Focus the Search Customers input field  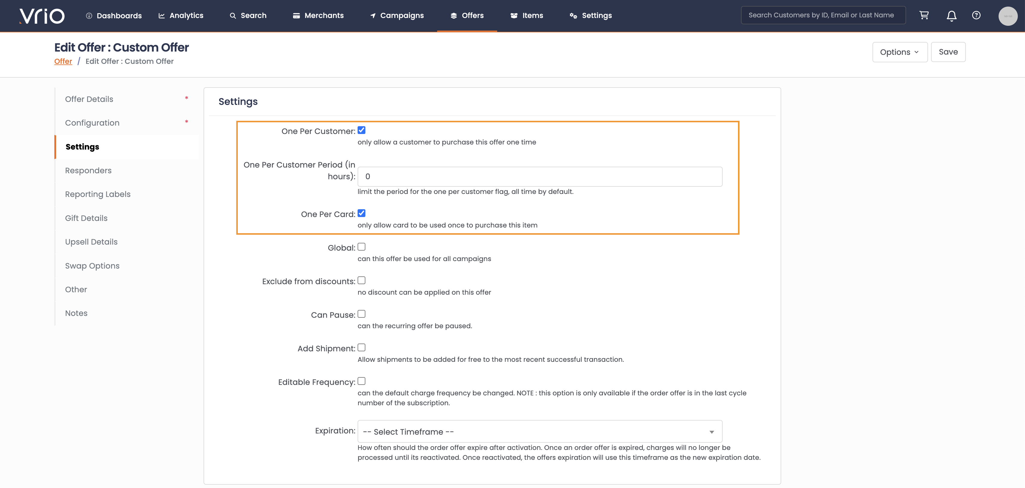823,15
